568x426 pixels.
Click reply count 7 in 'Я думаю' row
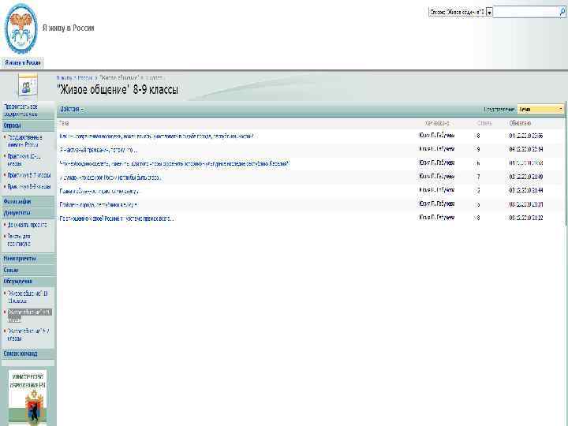tap(479, 177)
